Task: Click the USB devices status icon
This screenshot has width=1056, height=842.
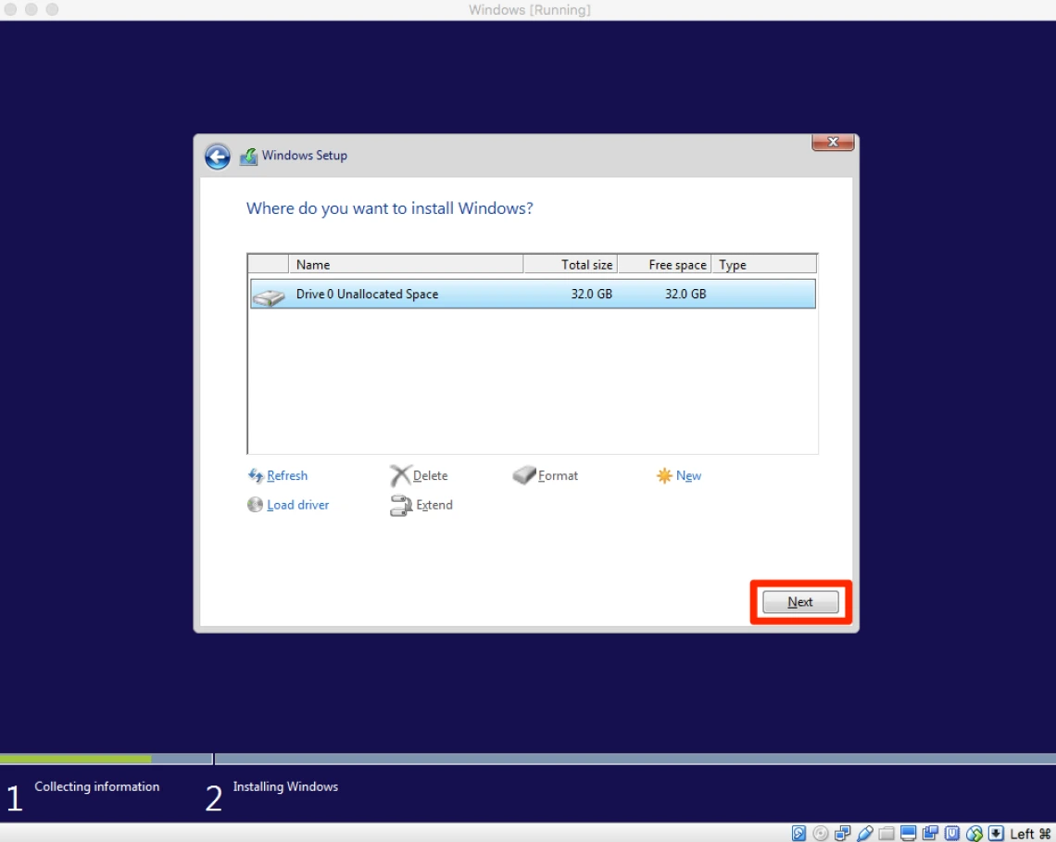Action: click(x=865, y=834)
